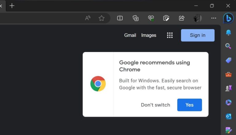Open Browser essentials heart icon
Screen dimensions: 236x135
(151, 18)
